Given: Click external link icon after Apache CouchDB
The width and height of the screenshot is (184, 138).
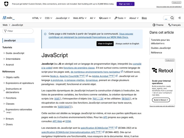Looking at the screenshot, I should (x=87, y=76).
